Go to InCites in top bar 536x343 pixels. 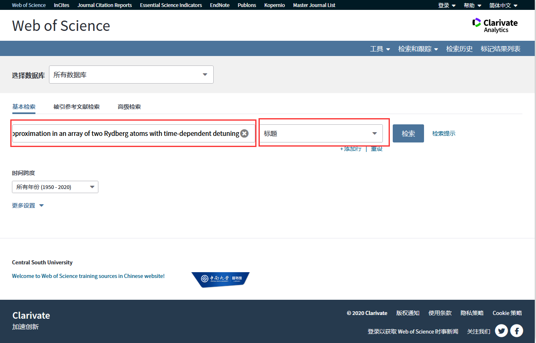pos(62,5)
